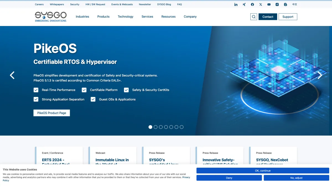Click the SYSGO logo
Viewport: 332px width, 187px height.
51,17
